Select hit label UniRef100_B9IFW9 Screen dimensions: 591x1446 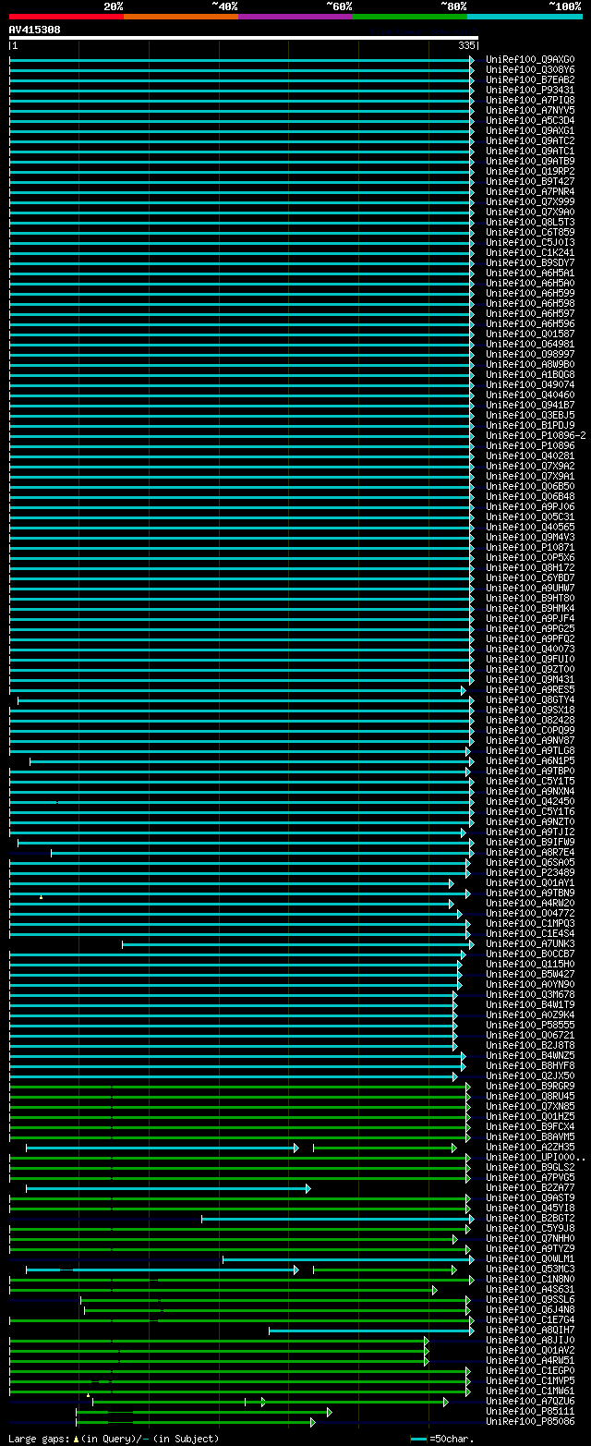[530, 843]
